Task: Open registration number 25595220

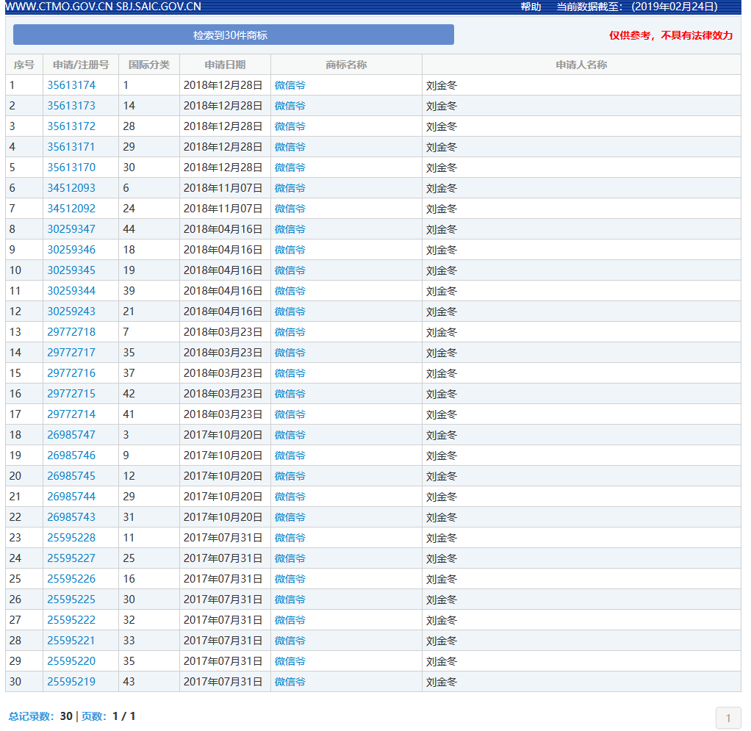Action: pos(71,662)
